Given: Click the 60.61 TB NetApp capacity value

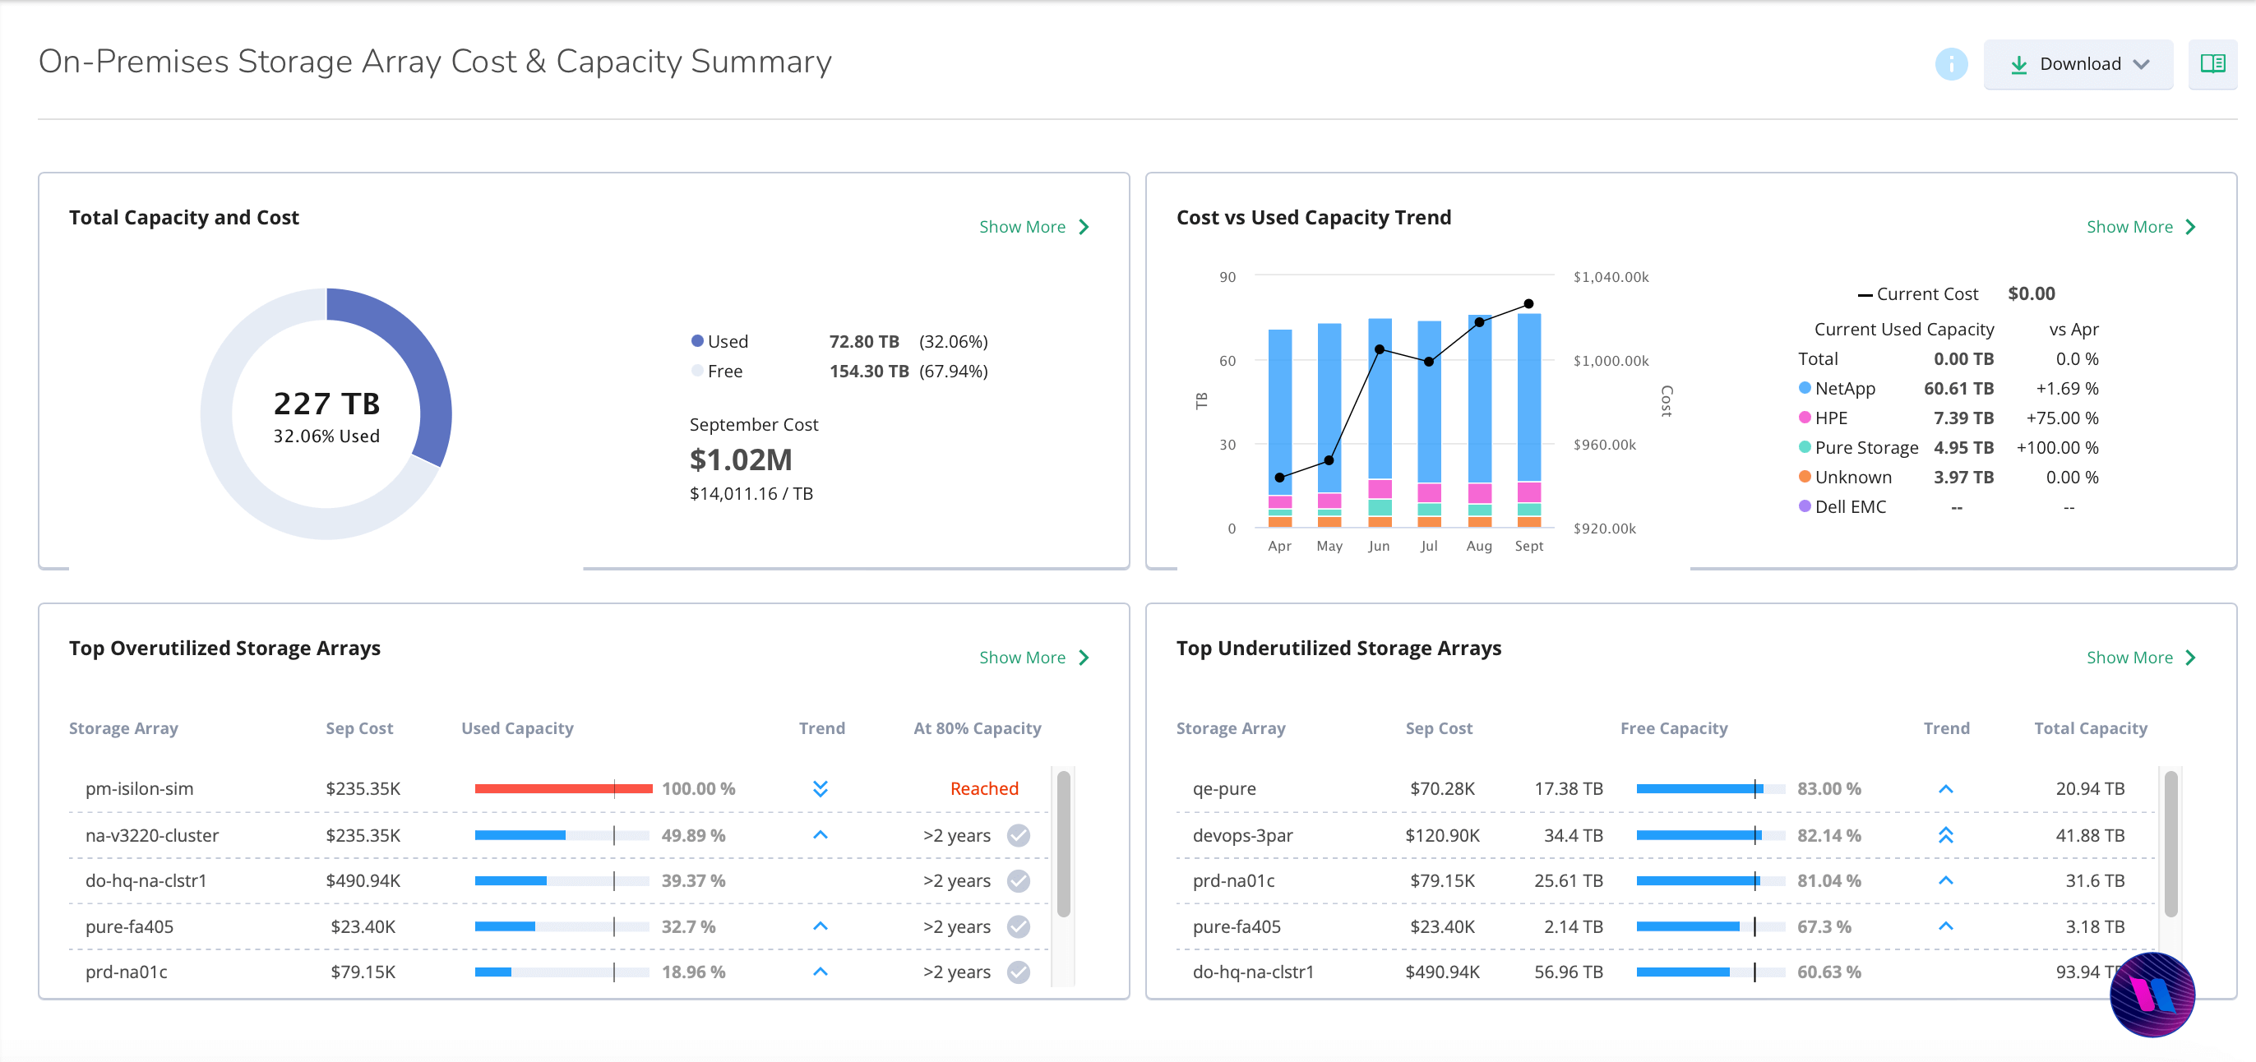Looking at the screenshot, I should tap(1958, 388).
